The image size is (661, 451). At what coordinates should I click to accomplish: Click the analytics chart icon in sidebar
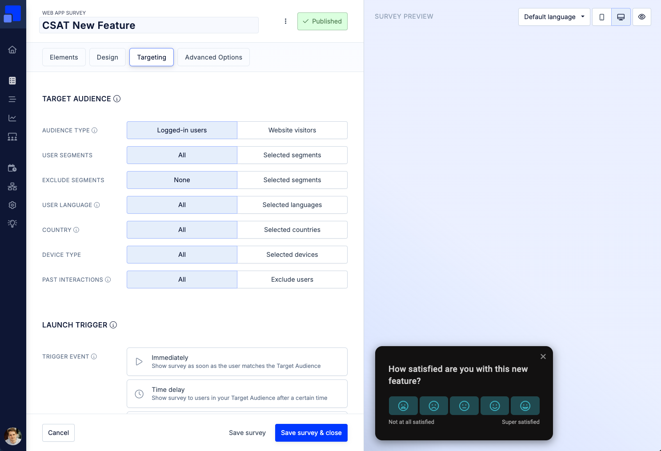(x=12, y=118)
